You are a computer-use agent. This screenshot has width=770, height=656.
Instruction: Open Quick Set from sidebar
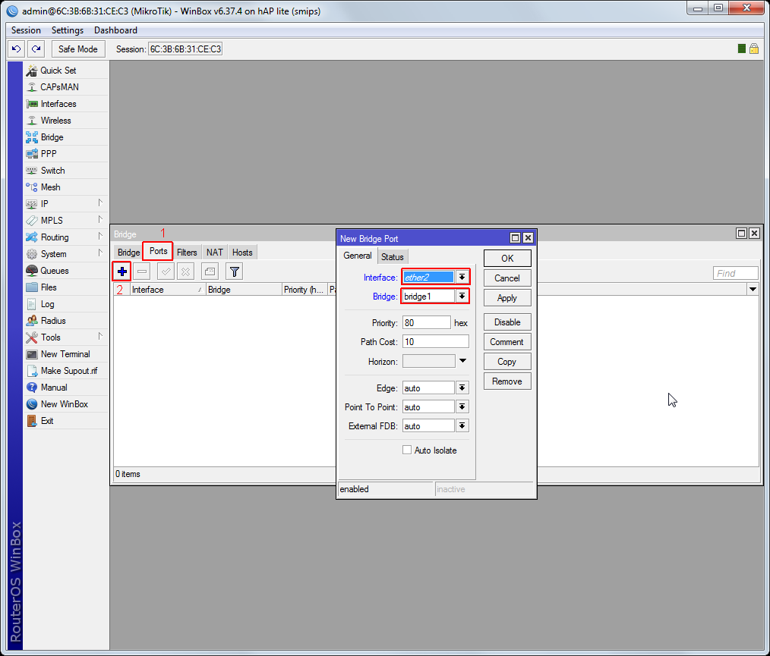[58, 71]
